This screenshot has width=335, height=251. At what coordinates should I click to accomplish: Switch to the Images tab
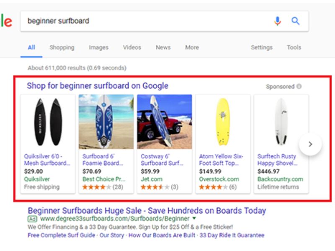point(98,47)
